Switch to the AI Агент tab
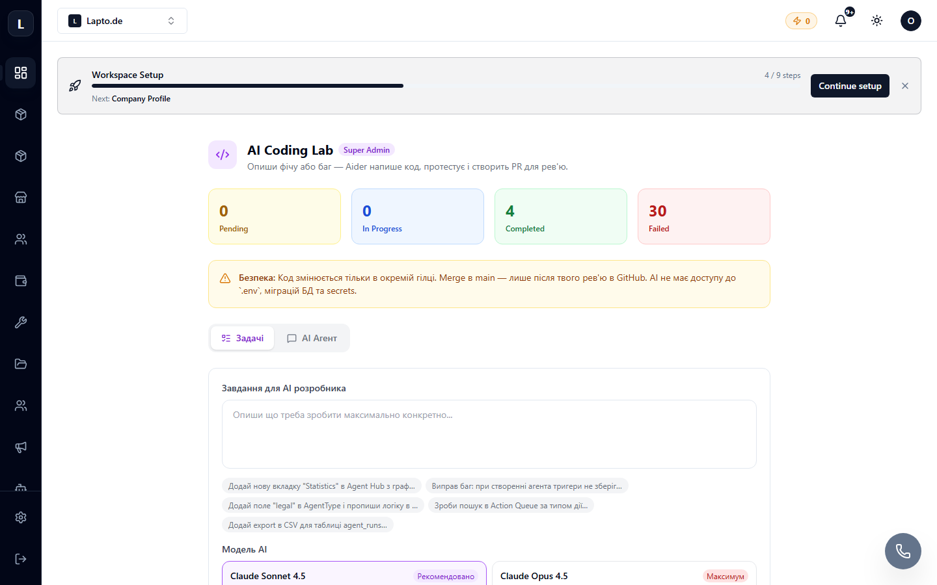The height and width of the screenshot is (585, 937). (312, 338)
